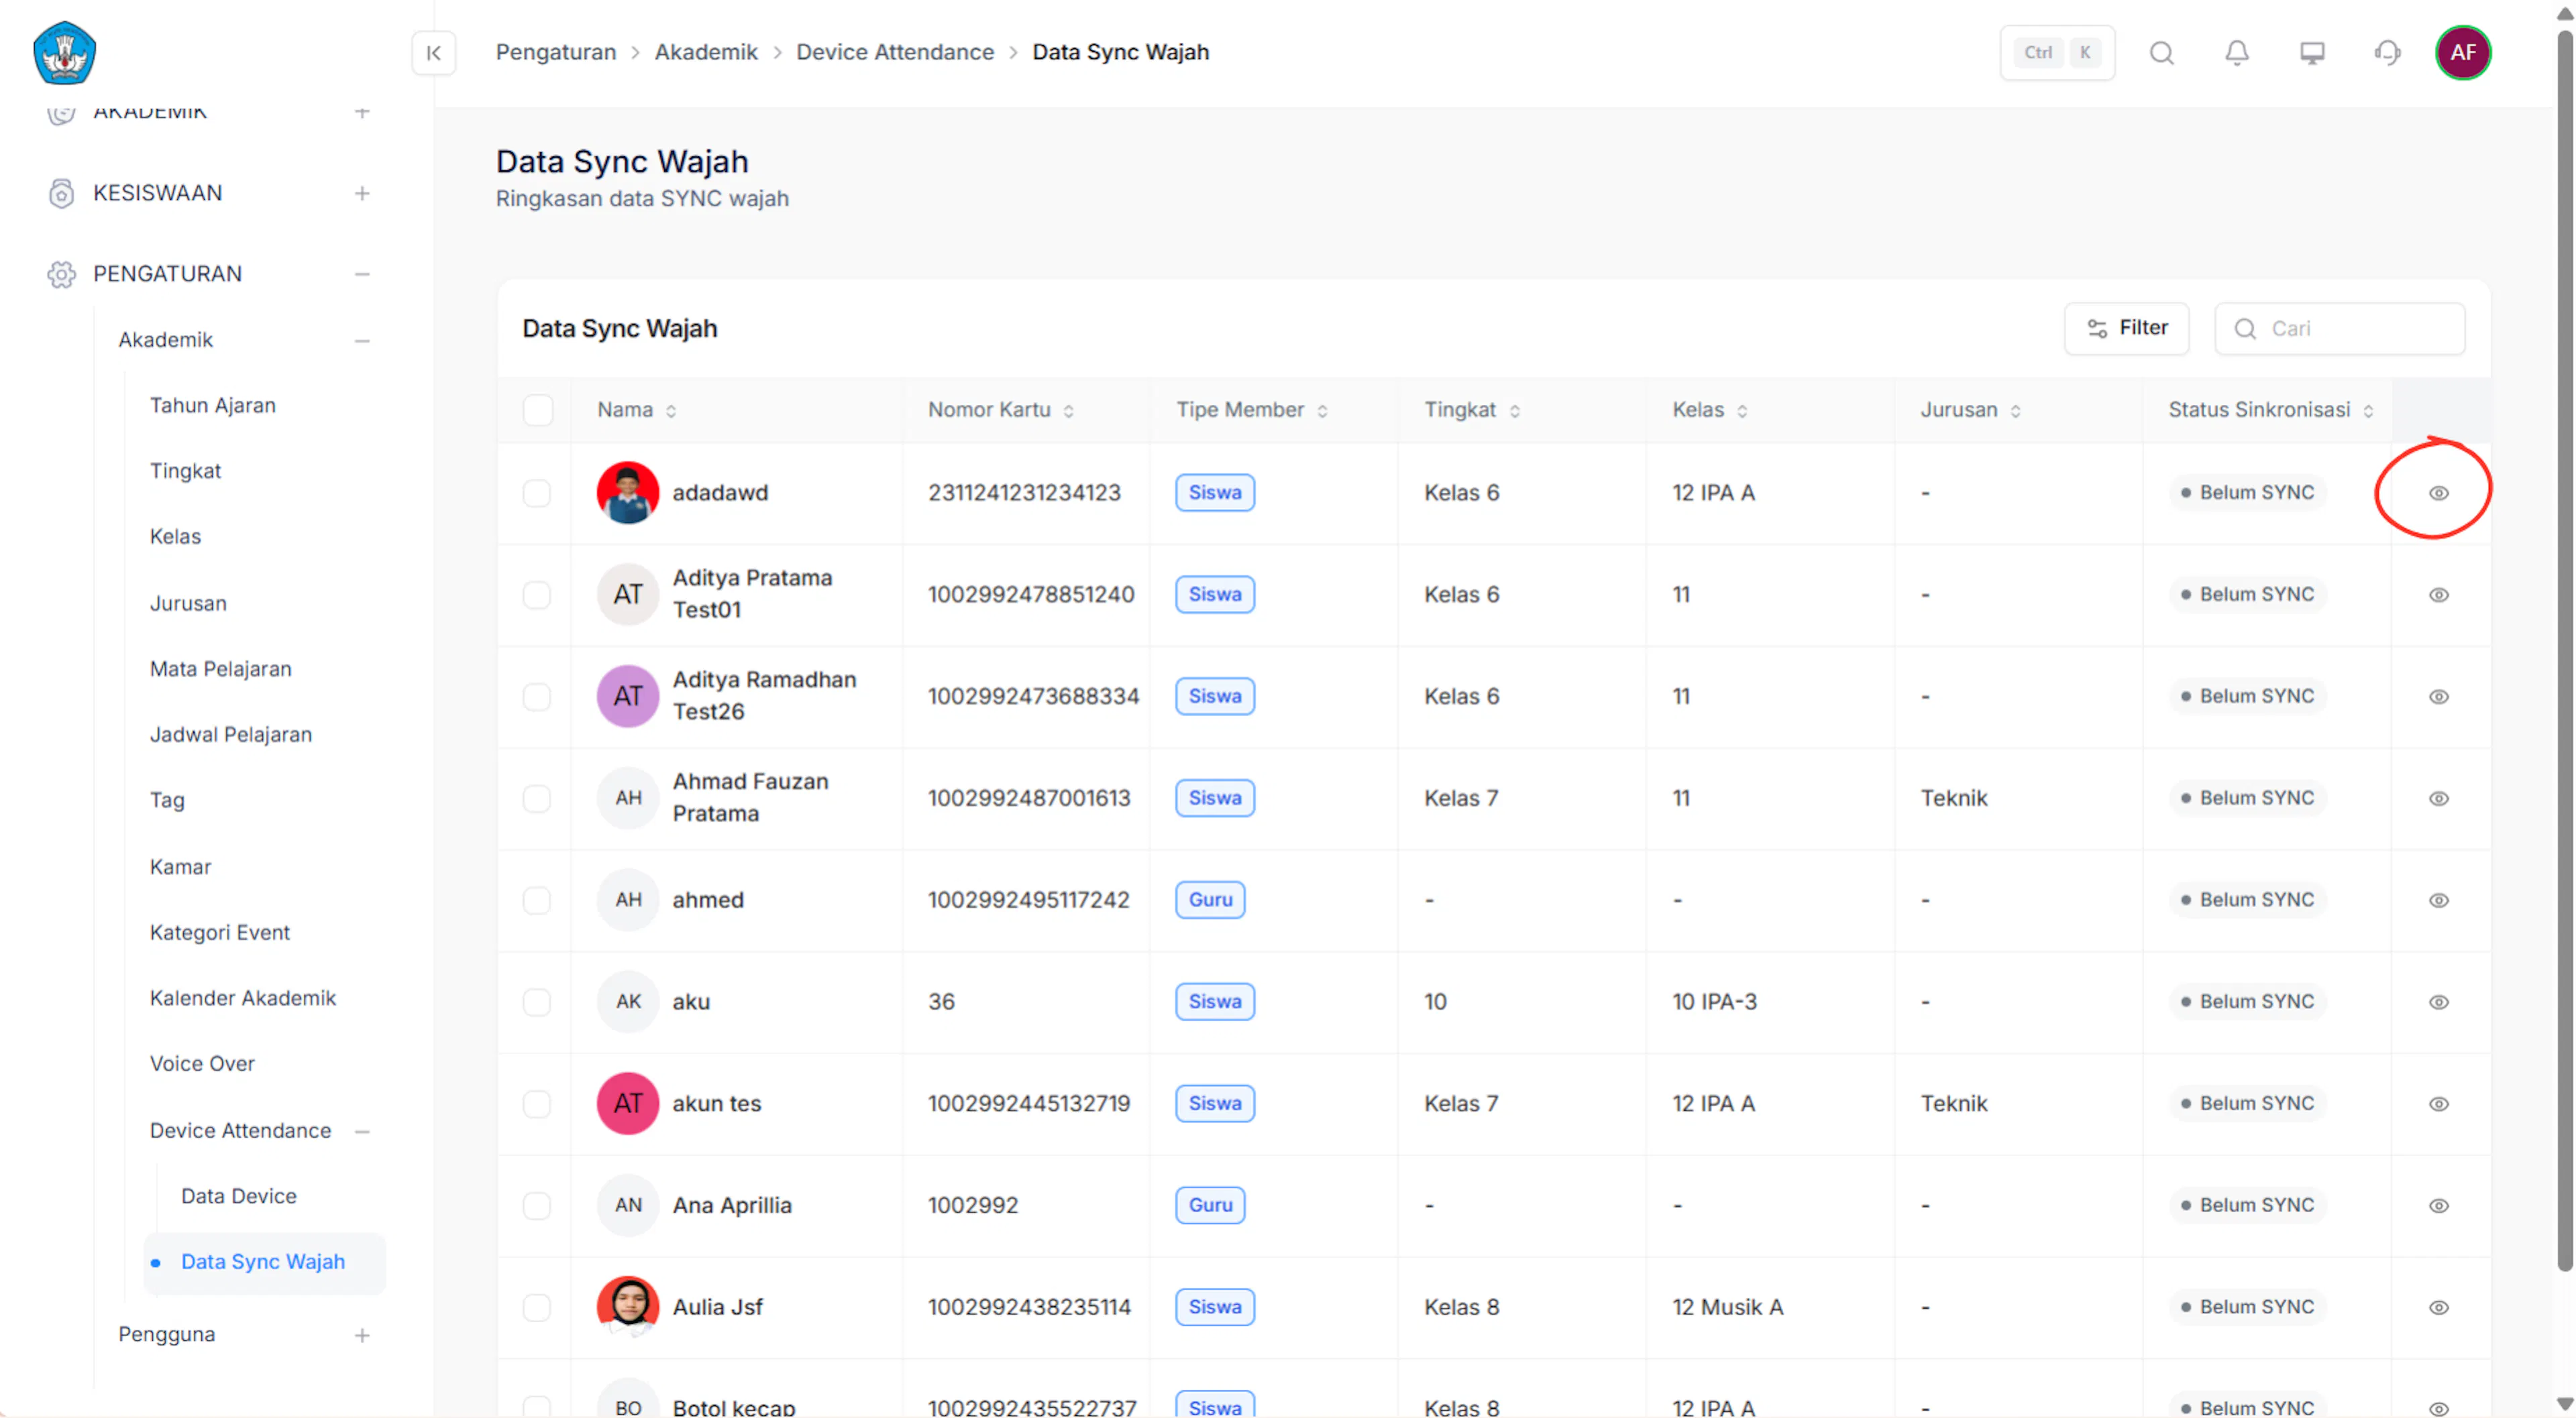
Task: Collapse the Akademik submenu
Action: [361, 342]
